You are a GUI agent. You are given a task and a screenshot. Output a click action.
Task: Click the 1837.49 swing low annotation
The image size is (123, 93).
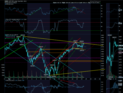click(x=33, y=66)
